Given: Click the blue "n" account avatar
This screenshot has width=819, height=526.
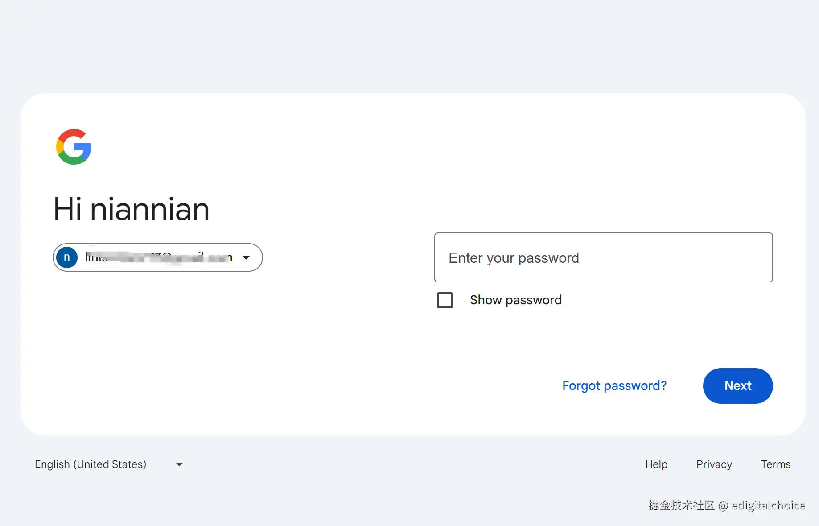Looking at the screenshot, I should tap(67, 257).
